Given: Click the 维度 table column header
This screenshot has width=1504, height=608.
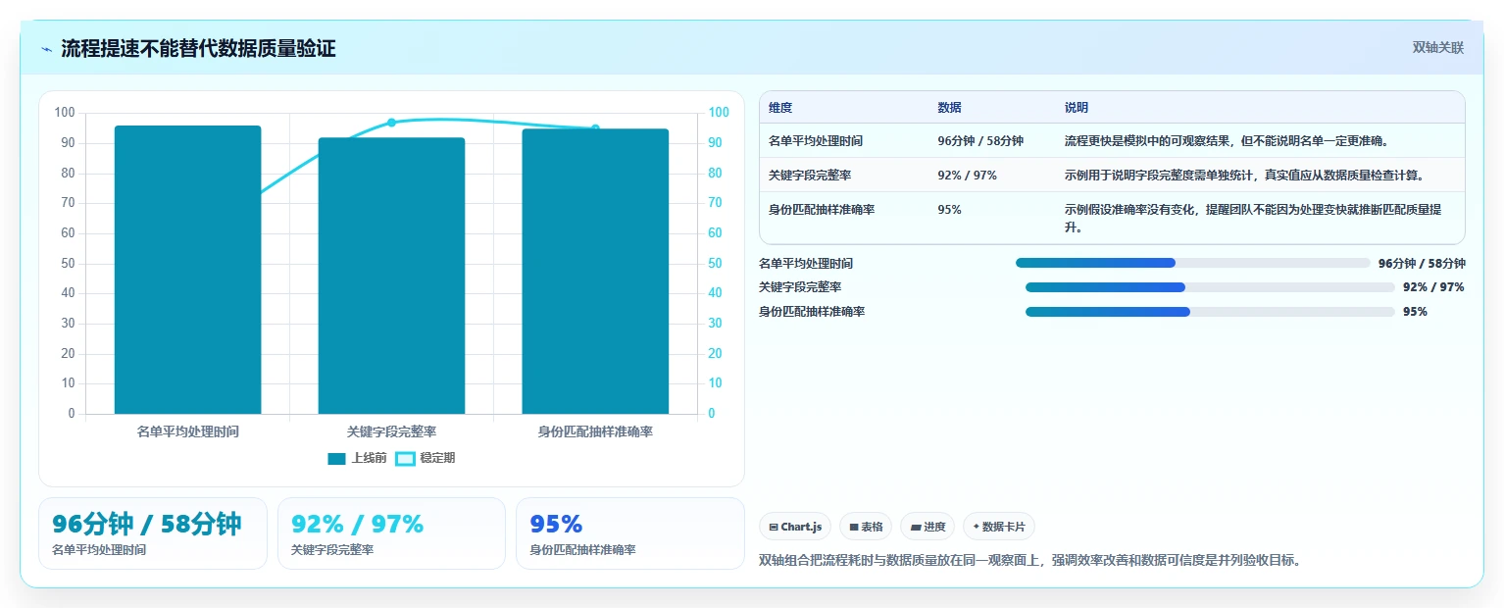Looking at the screenshot, I should point(780,108).
